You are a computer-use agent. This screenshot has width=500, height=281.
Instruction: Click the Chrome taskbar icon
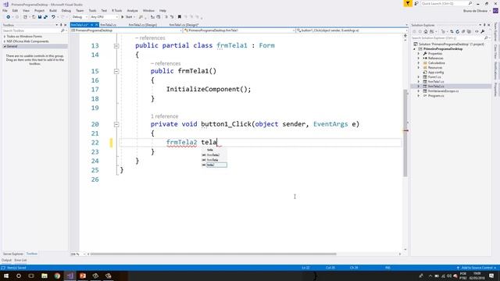[x=57, y=276]
